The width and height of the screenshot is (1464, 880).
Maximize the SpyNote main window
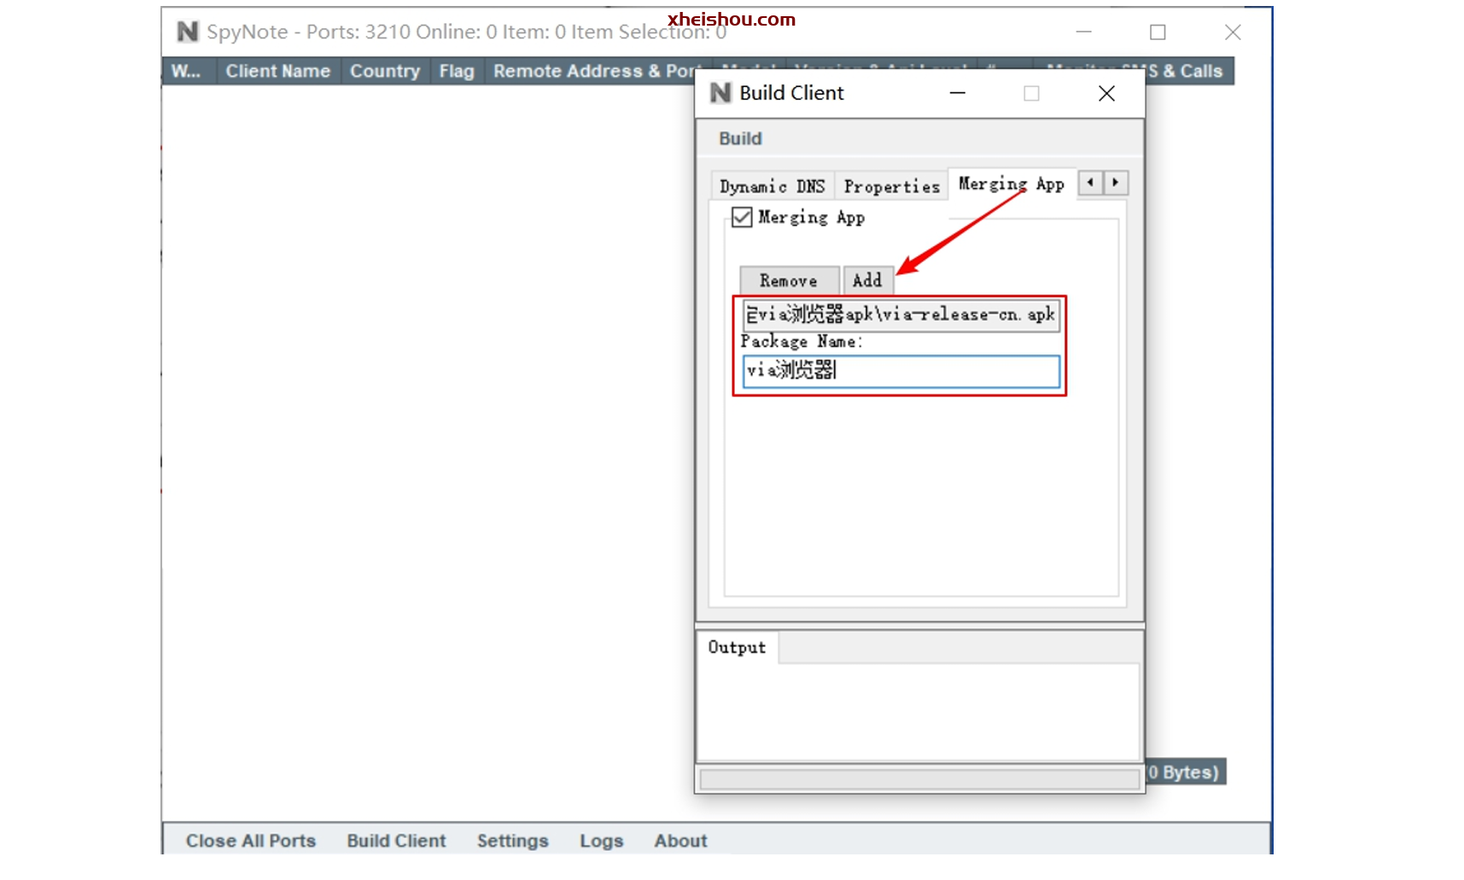[1158, 32]
